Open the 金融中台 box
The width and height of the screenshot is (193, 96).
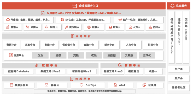pos(89,45)
